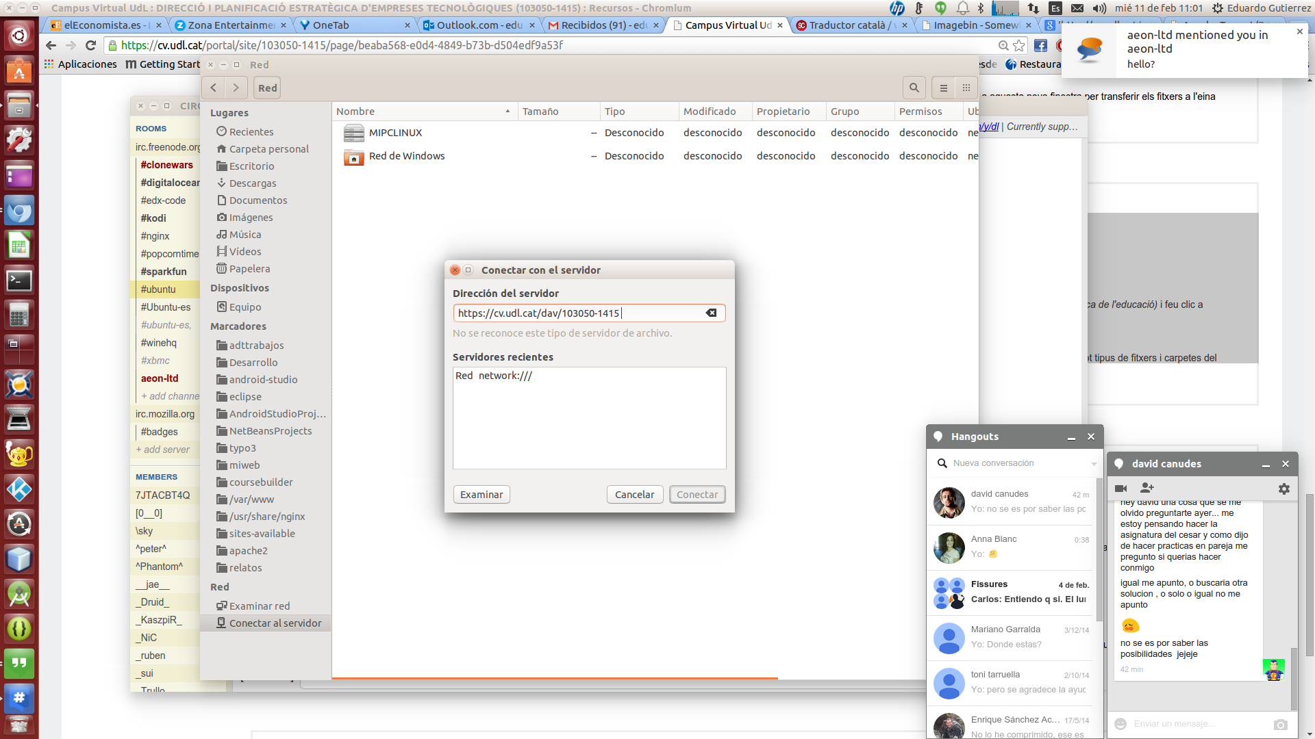Switch to the Recibidos (91) Gmail tab
The image size is (1315, 739).
tap(603, 25)
